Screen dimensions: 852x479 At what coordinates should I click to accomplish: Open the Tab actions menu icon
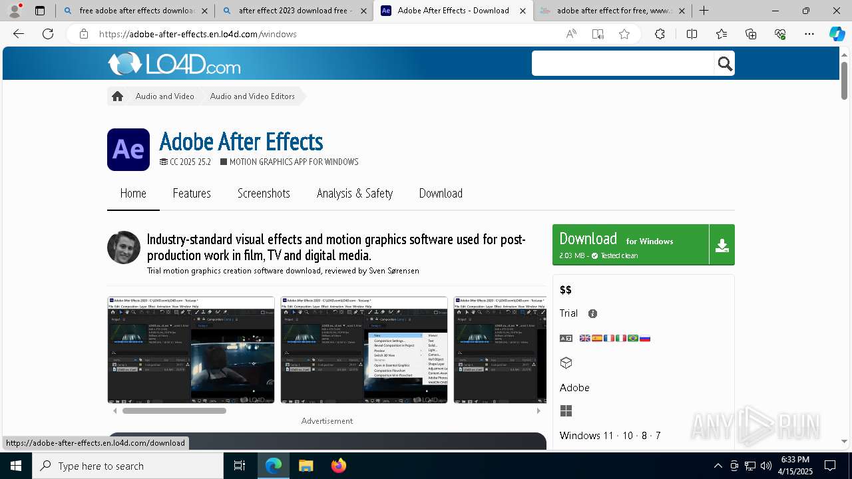click(x=40, y=11)
